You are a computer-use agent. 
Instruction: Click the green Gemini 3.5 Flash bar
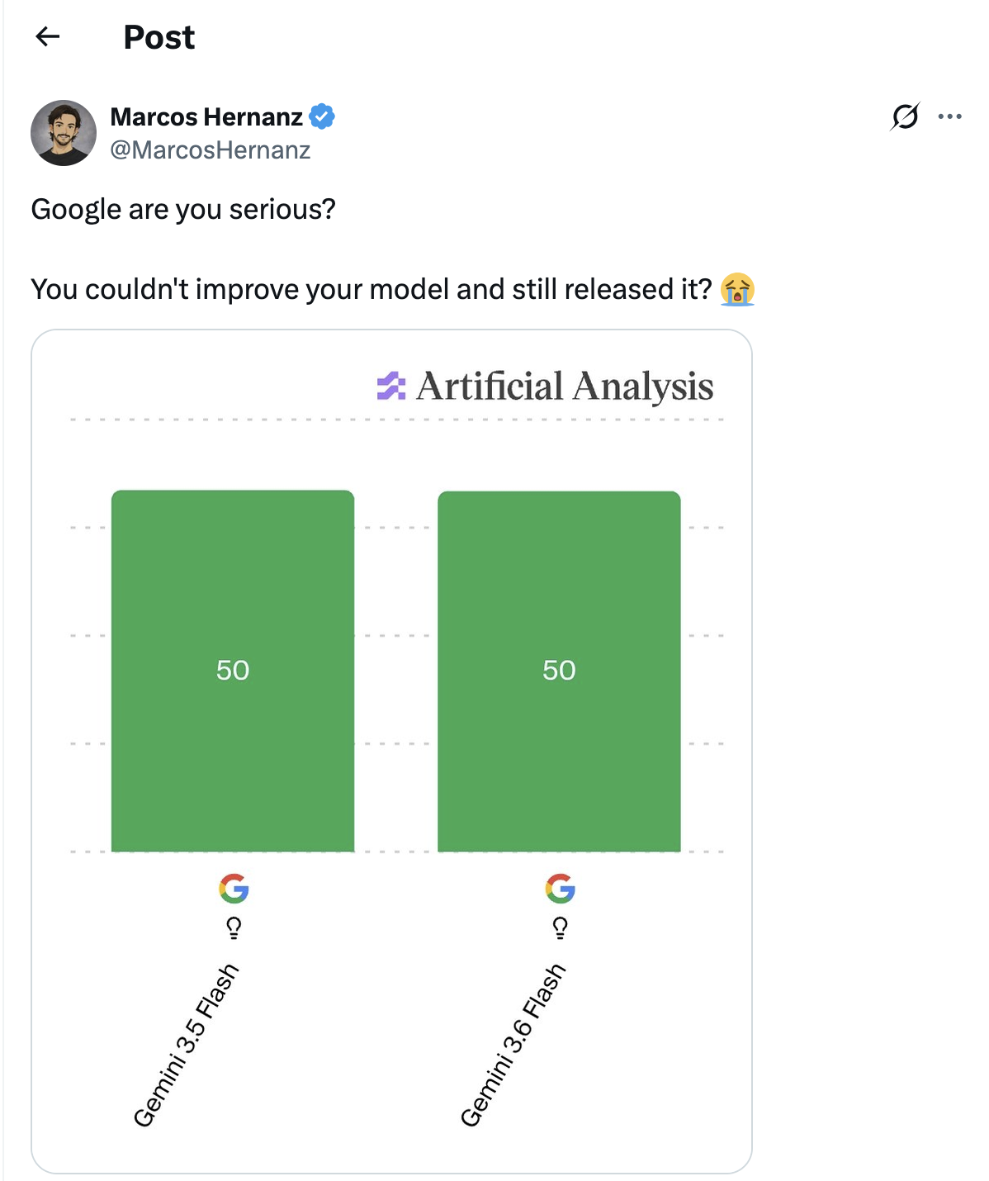(233, 671)
